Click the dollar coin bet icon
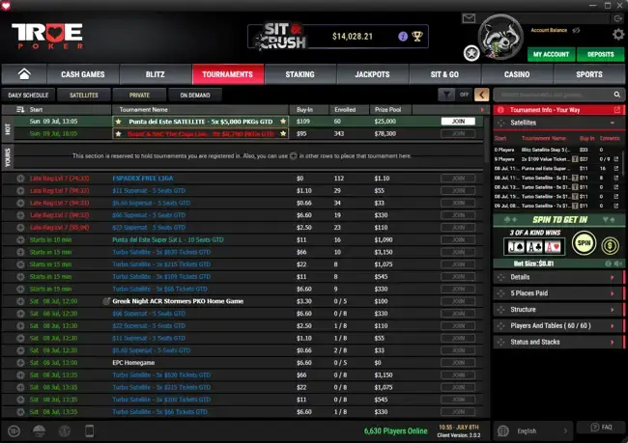628x443 pixels. pos(610,245)
